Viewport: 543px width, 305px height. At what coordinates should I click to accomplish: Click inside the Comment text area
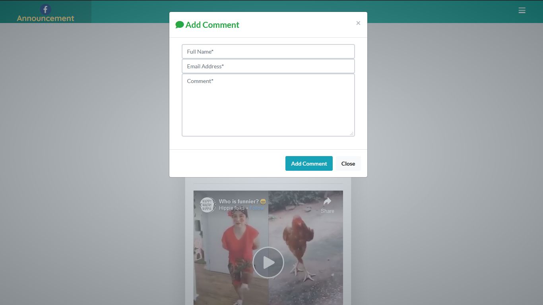(x=268, y=103)
